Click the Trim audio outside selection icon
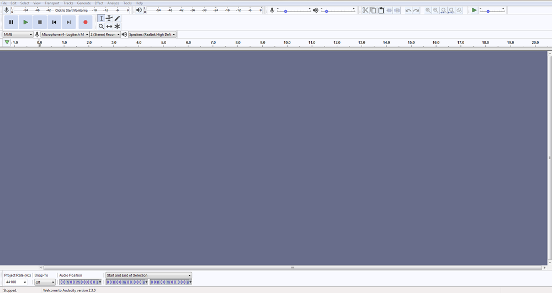 tap(389, 10)
